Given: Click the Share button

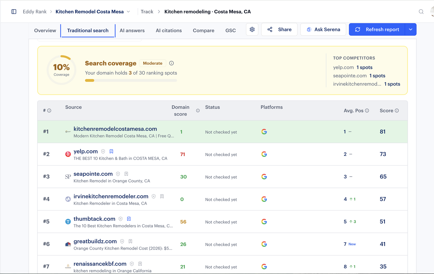Looking at the screenshot, I should (x=279, y=29).
